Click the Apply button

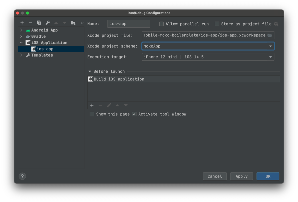pyautogui.click(x=241, y=176)
